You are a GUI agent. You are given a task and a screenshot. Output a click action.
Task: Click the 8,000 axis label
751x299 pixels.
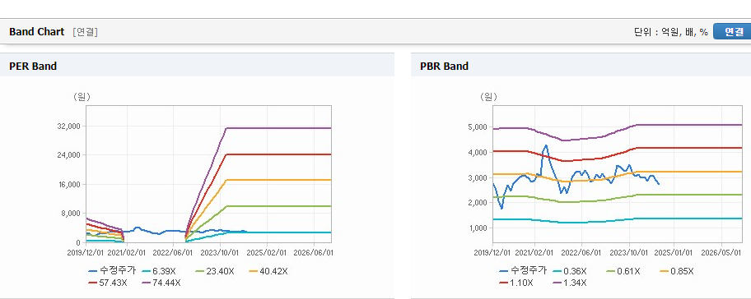[x=71, y=214]
